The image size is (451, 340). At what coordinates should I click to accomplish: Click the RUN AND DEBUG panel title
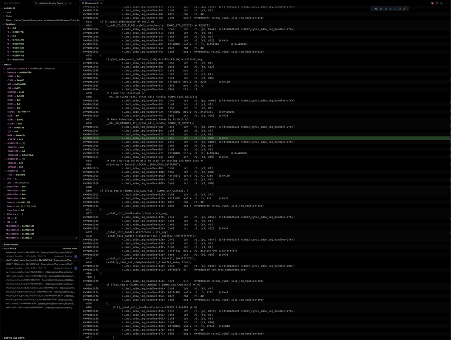click(12, 3)
